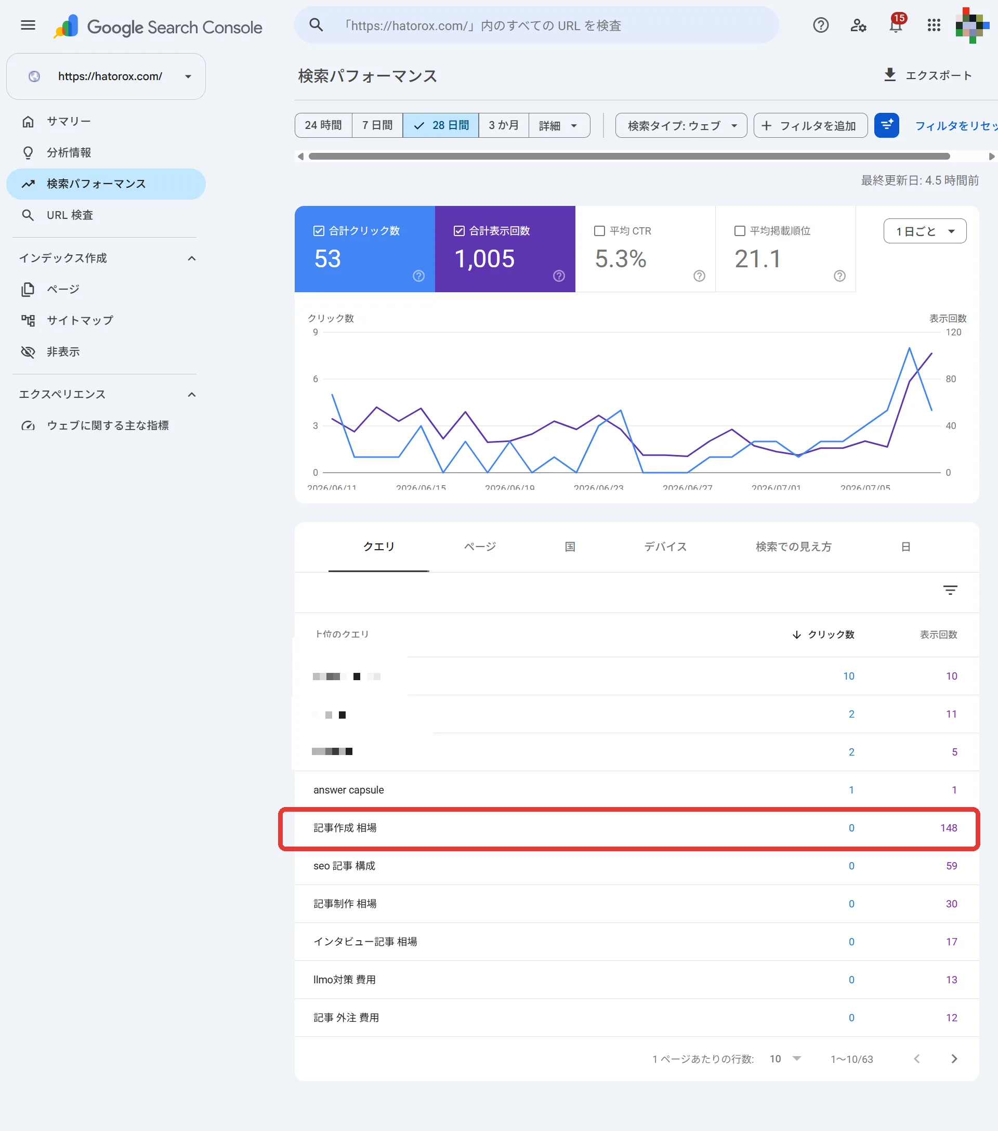This screenshot has width=998, height=1131.
Task: Click the export download icon
Action: coord(889,75)
